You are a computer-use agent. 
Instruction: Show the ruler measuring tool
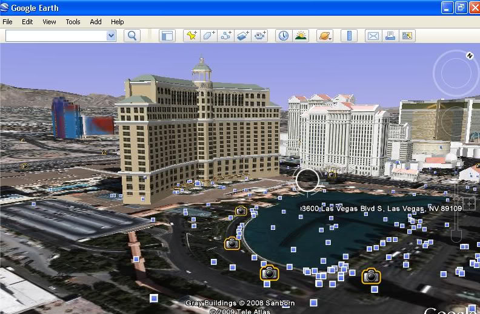[349, 36]
